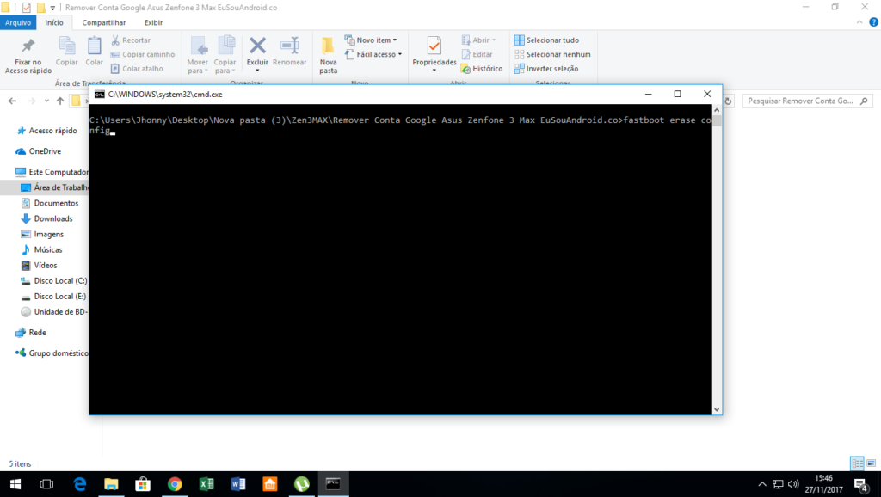Click Selecionar tudo
Image resolution: width=881 pixels, height=497 pixels.
point(546,40)
